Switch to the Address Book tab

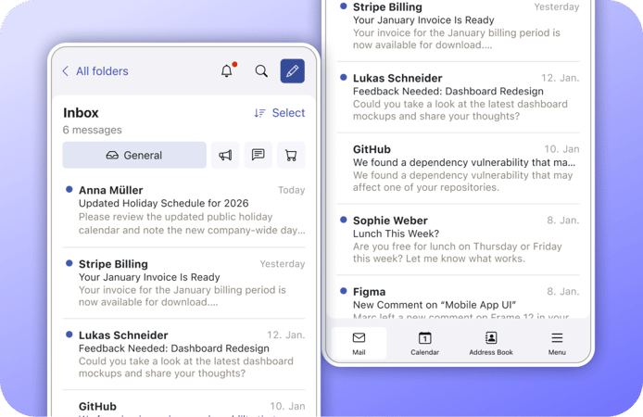click(x=490, y=343)
